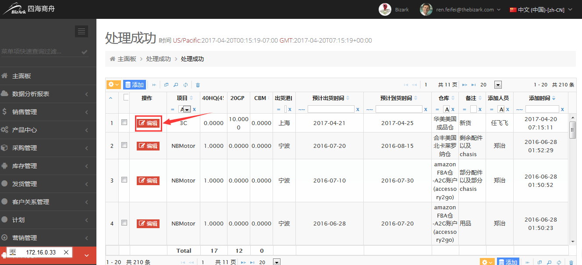
Task: Click the table vertical scrollbar down arrow
Action: tap(572, 241)
